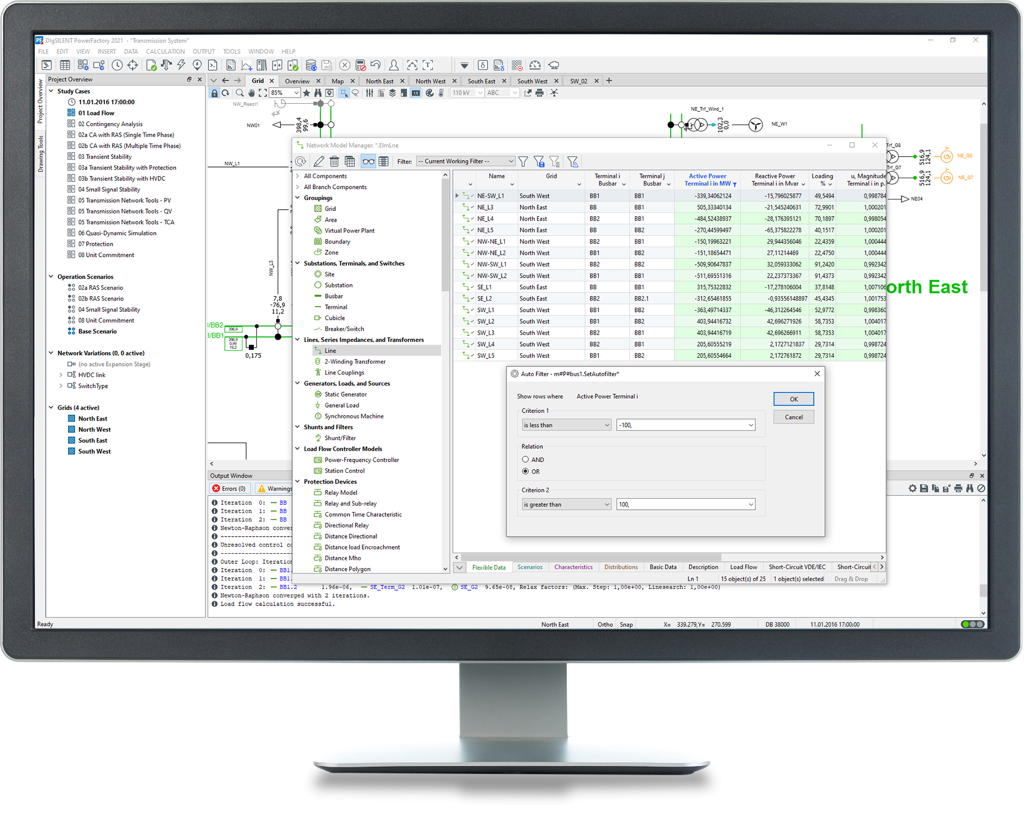Click the clear output circle-slash icon
The width and height of the screenshot is (1031, 826).
coord(982,489)
